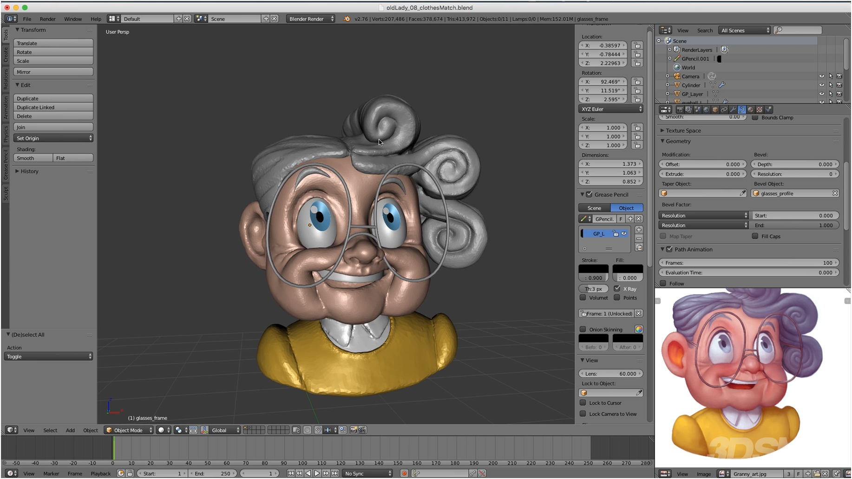Expand the Texture Space panel
Image resolution: width=852 pixels, height=479 pixels.
(682, 131)
